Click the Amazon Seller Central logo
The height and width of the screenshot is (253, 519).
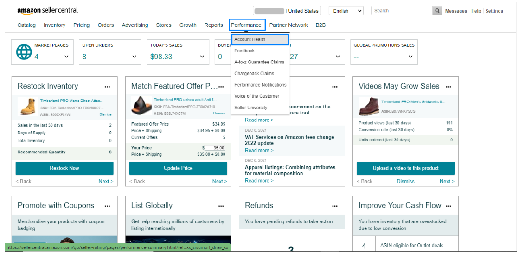pyautogui.click(x=47, y=10)
